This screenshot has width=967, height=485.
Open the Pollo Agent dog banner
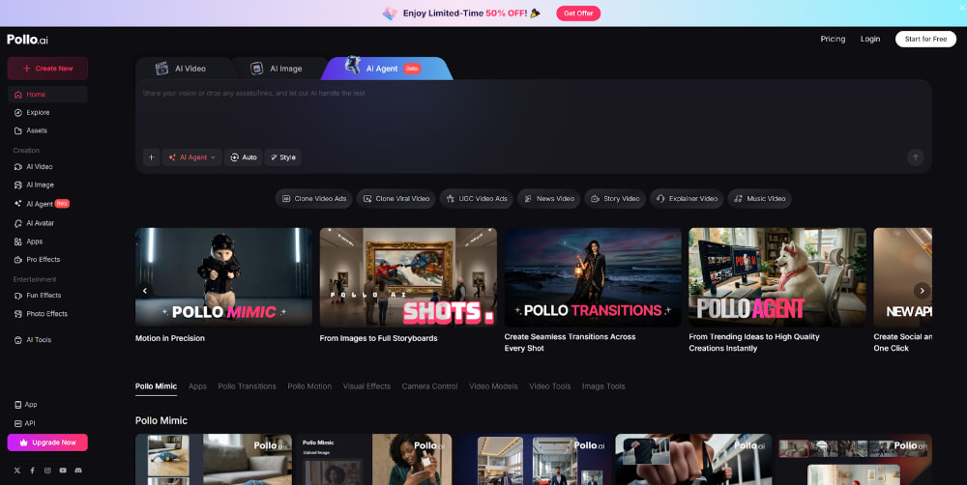(x=777, y=276)
